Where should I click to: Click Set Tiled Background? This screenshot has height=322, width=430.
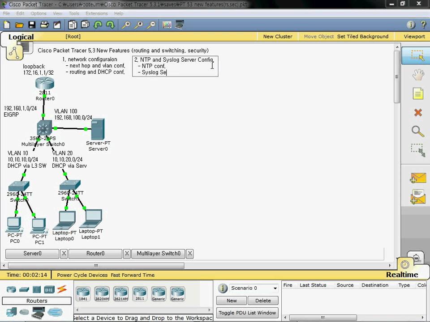click(x=362, y=36)
